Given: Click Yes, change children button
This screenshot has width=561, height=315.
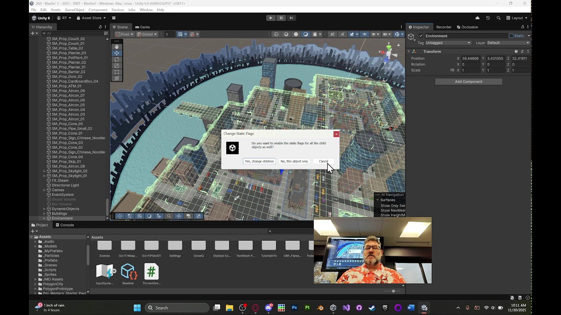Looking at the screenshot, I should click(x=259, y=161).
